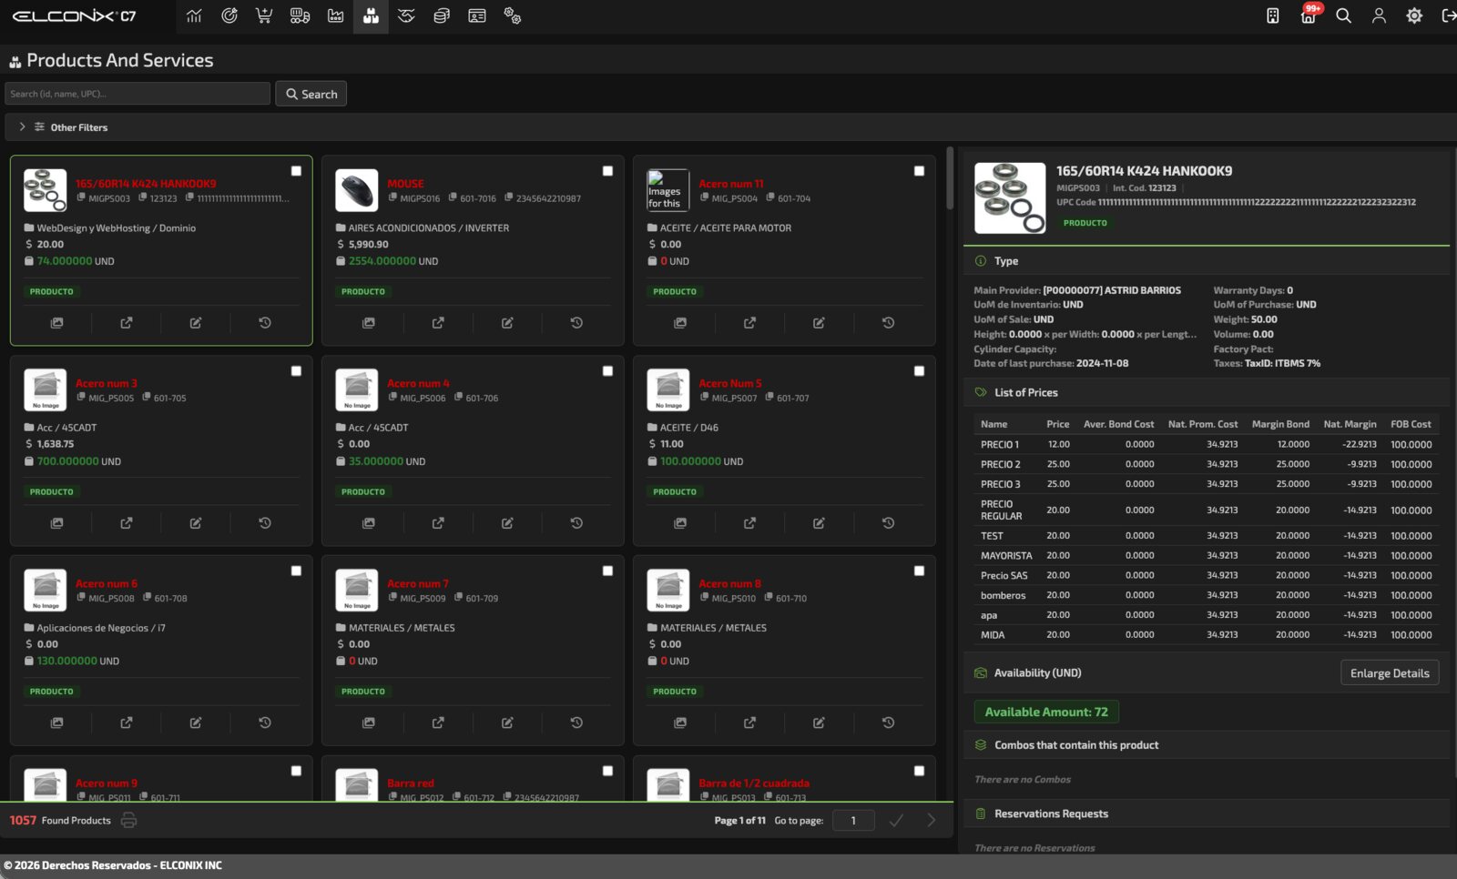The image size is (1457, 879).
Task: Open the target goals module icon
Action: pyautogui.click(x=229, y=15)
